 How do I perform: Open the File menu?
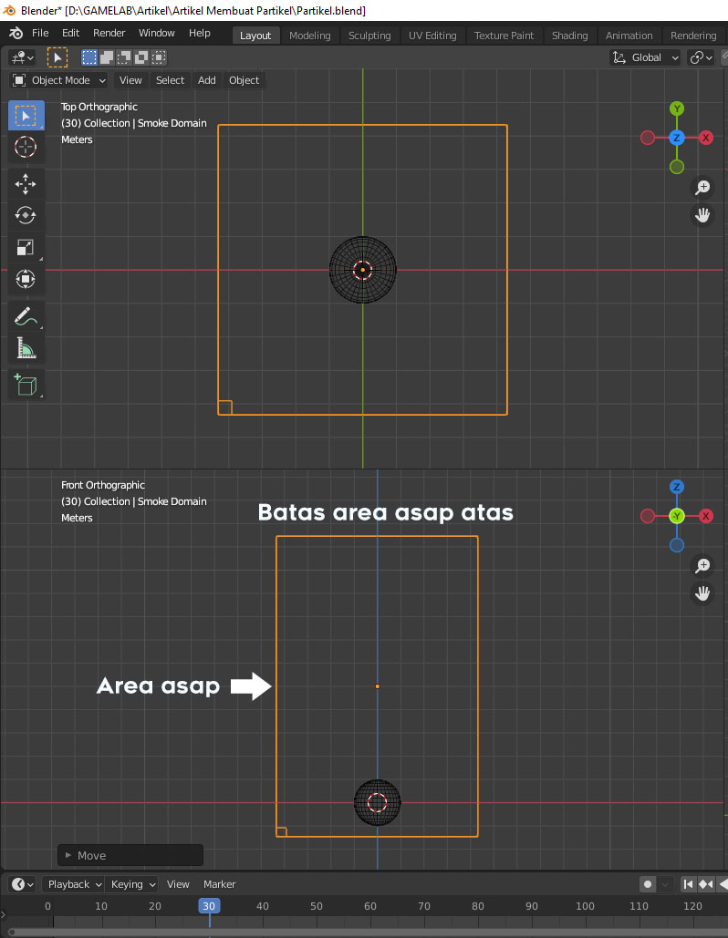pos(40,33)
